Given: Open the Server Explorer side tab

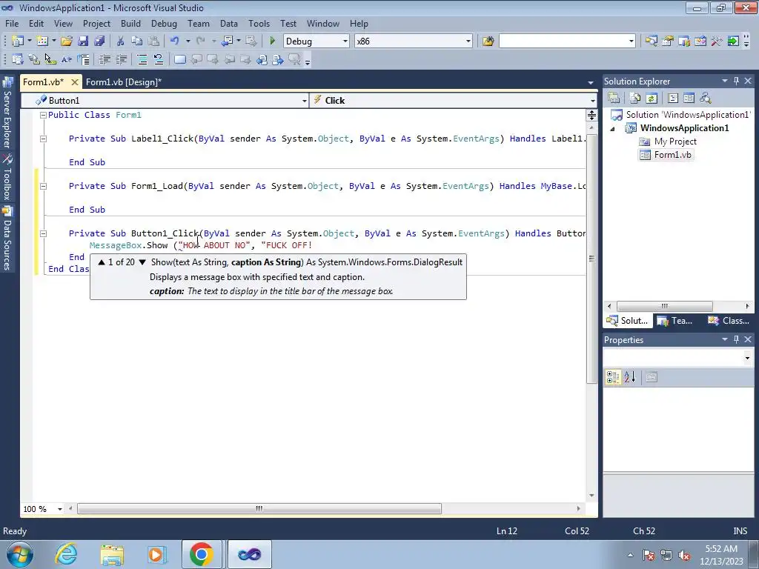Looking at the screenshot, I should point(7,113).
